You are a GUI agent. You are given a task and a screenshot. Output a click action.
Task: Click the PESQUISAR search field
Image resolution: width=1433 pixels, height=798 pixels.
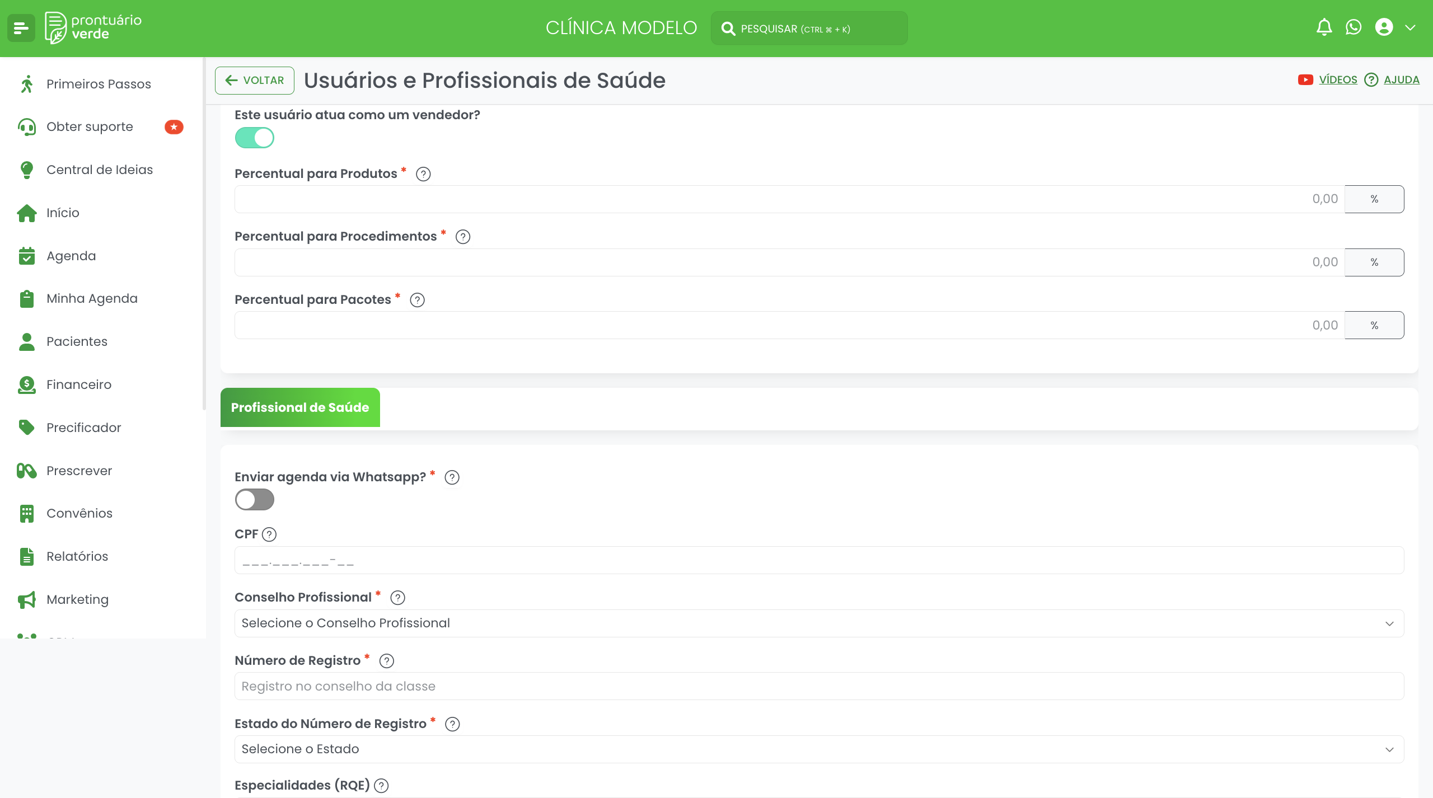tap(809, 29)
